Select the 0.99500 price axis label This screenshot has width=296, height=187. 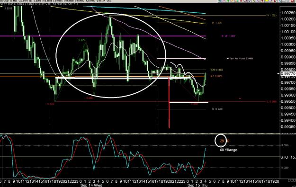point(288,108)
